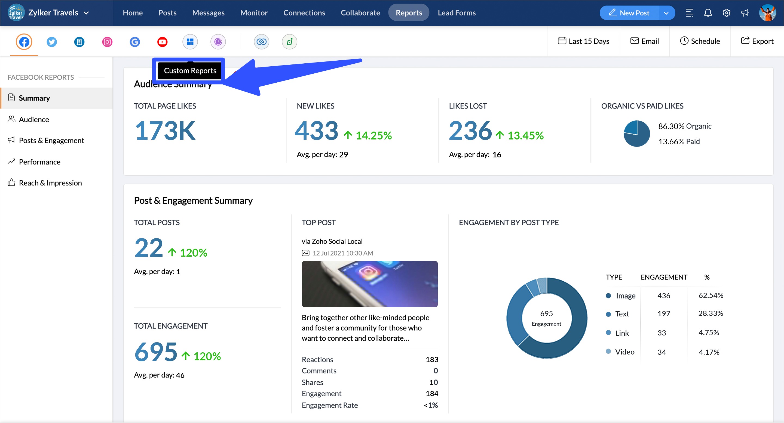
Task: View YouTube channel reports icon
Action: [162, 42]
